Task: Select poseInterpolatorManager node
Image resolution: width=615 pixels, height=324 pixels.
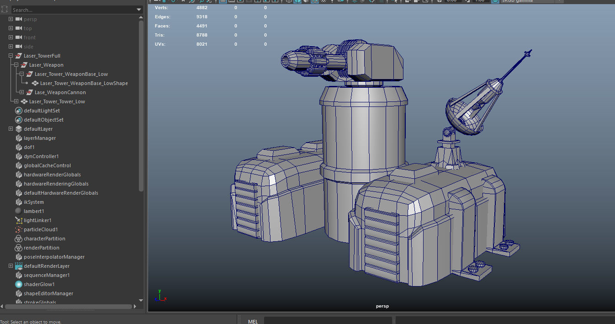Action: [54, 257]
